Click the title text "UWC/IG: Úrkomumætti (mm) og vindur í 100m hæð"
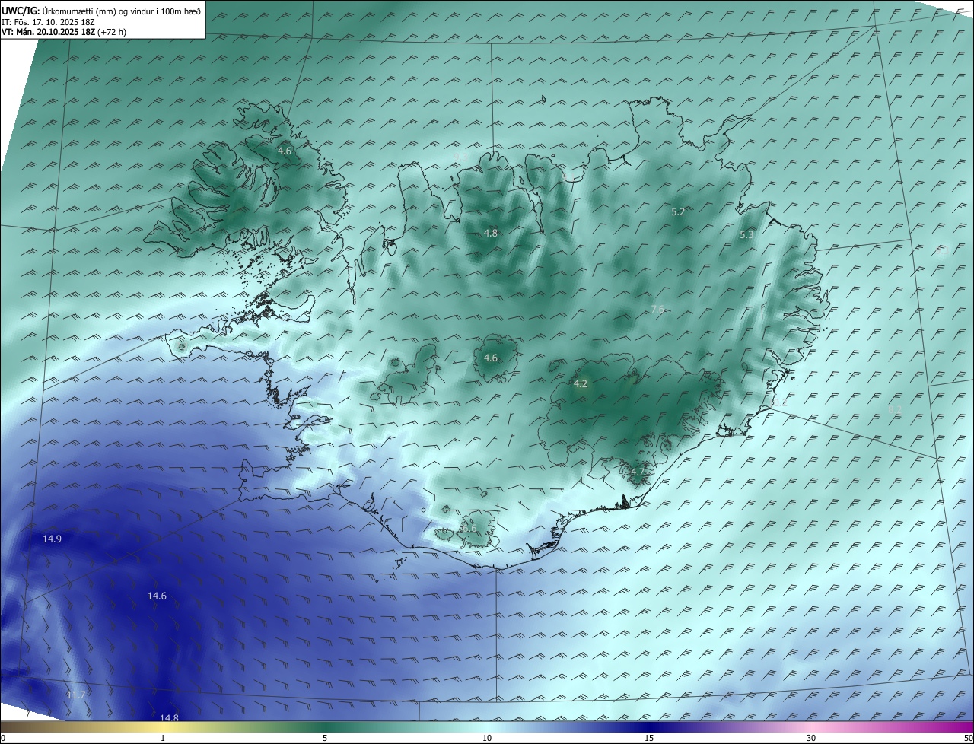Image resolution: width=974 pixels, height=744 pixels. tap(101, 11)
